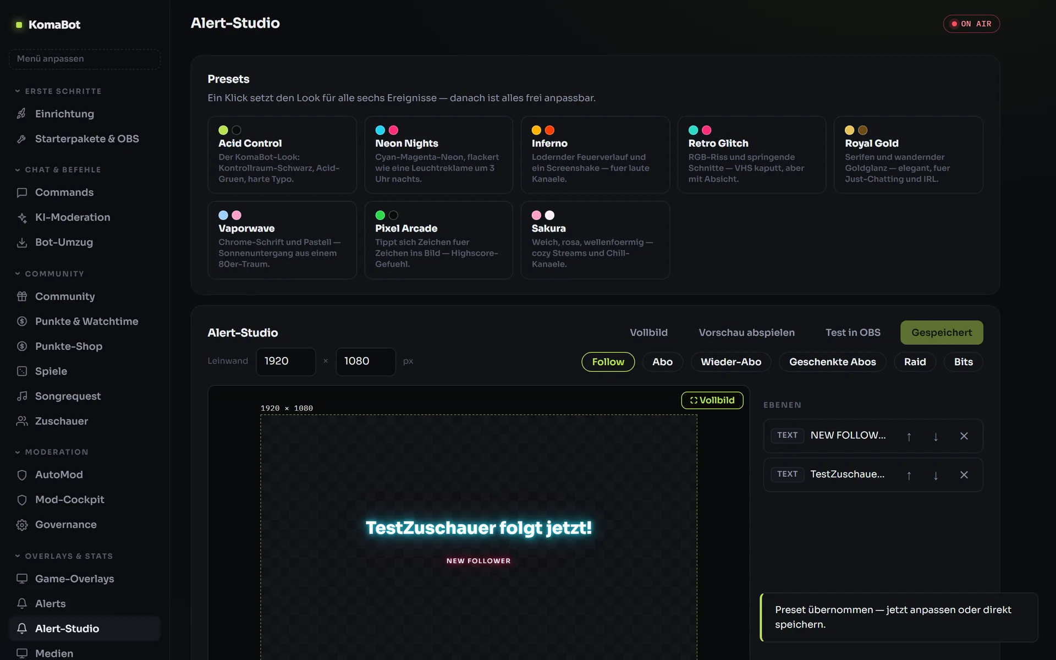
Task: Click the canvas height field 1080
Action: pyautogui.click(x=365, y=361)
